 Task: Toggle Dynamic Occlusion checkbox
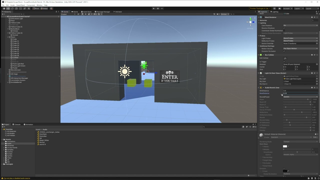284,51
